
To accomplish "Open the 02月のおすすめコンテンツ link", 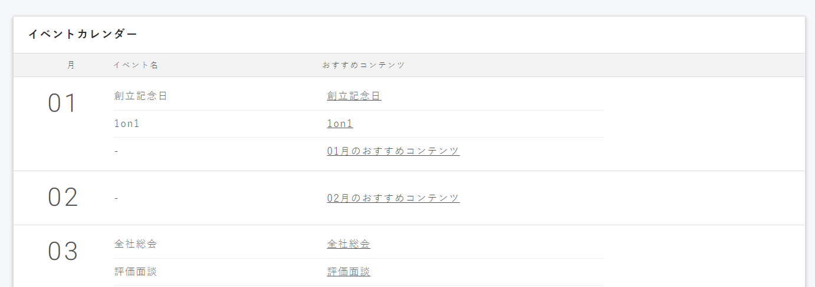I will 393,198.
